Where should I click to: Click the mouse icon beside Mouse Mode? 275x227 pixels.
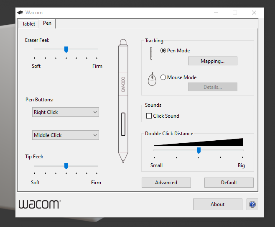pyautogui.click(x=152, y=79)
